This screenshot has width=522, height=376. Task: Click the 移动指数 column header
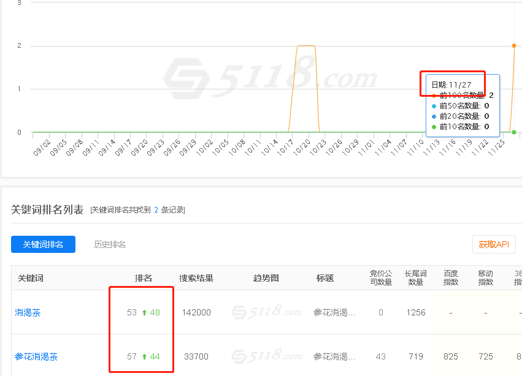[x=486, y=278]
